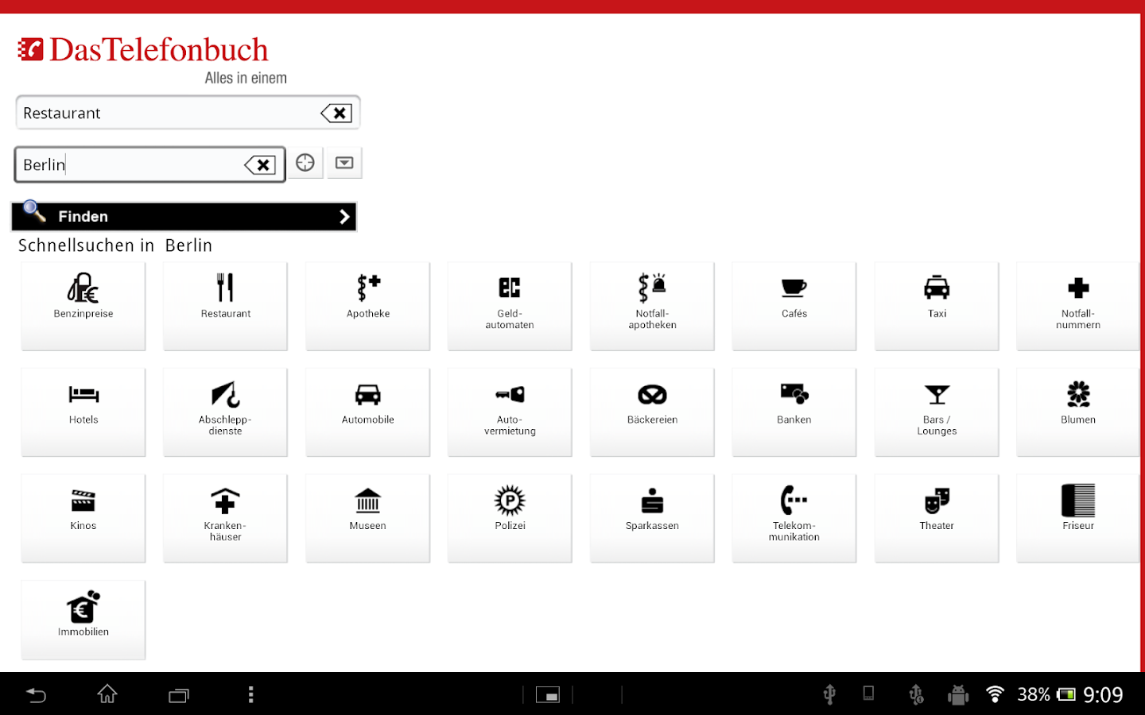1145x715 pixels.
Task: Expand the Finden search arrow
Action: click(x=343, y=216)
